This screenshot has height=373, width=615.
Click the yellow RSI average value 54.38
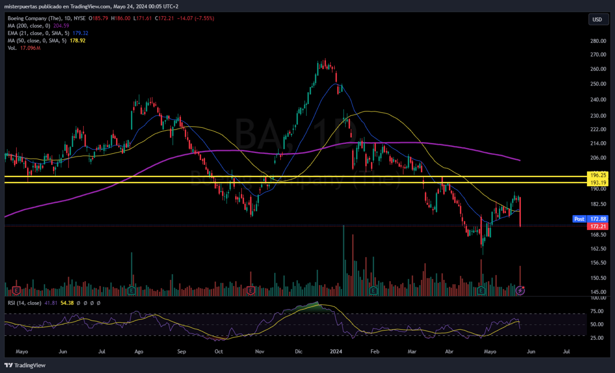(67, 303)
